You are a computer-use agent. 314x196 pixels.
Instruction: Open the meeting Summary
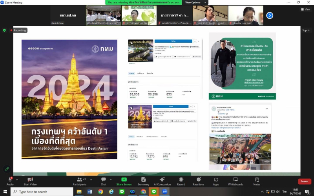pyautogui.click(x=143, y=180)
